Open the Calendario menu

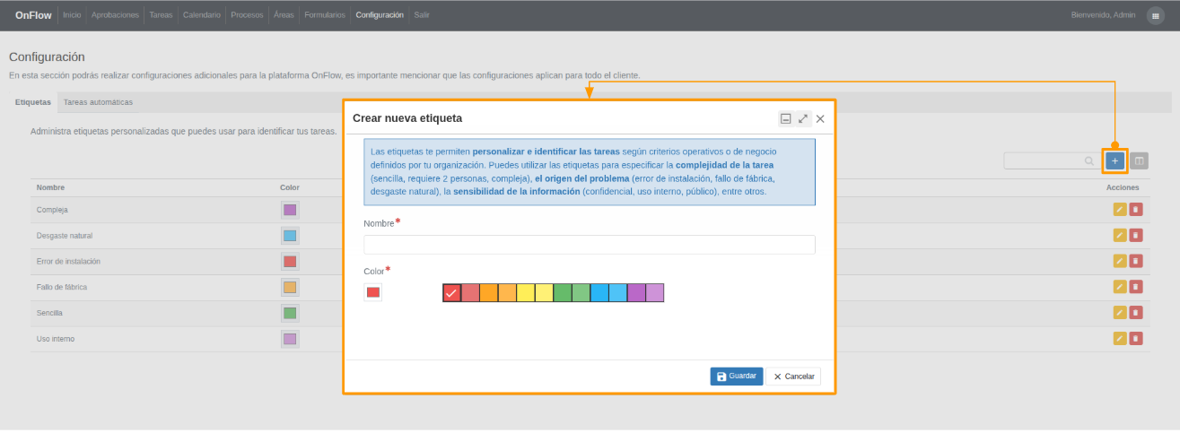tap(202, 15)
